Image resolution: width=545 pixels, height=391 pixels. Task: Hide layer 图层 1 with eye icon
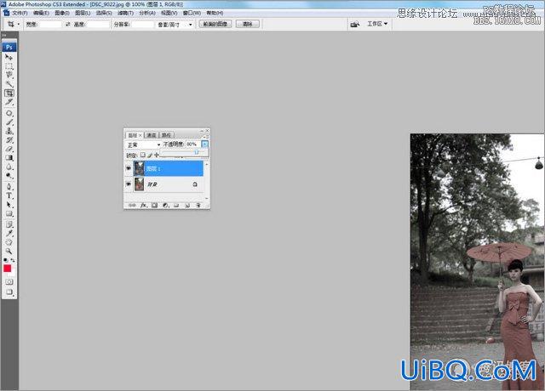click(x=129, y=168)
